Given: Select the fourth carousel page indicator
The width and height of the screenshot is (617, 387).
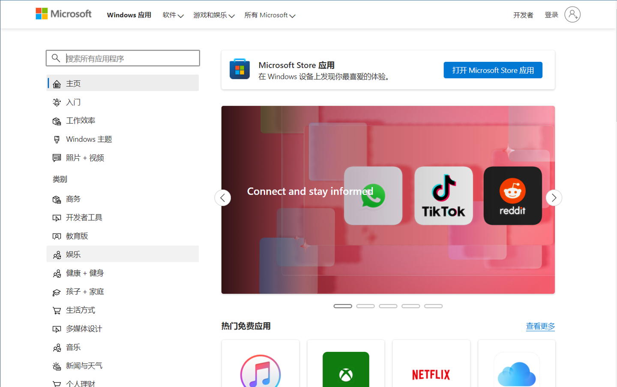Looking at the screenshot, I should [410, 306].
